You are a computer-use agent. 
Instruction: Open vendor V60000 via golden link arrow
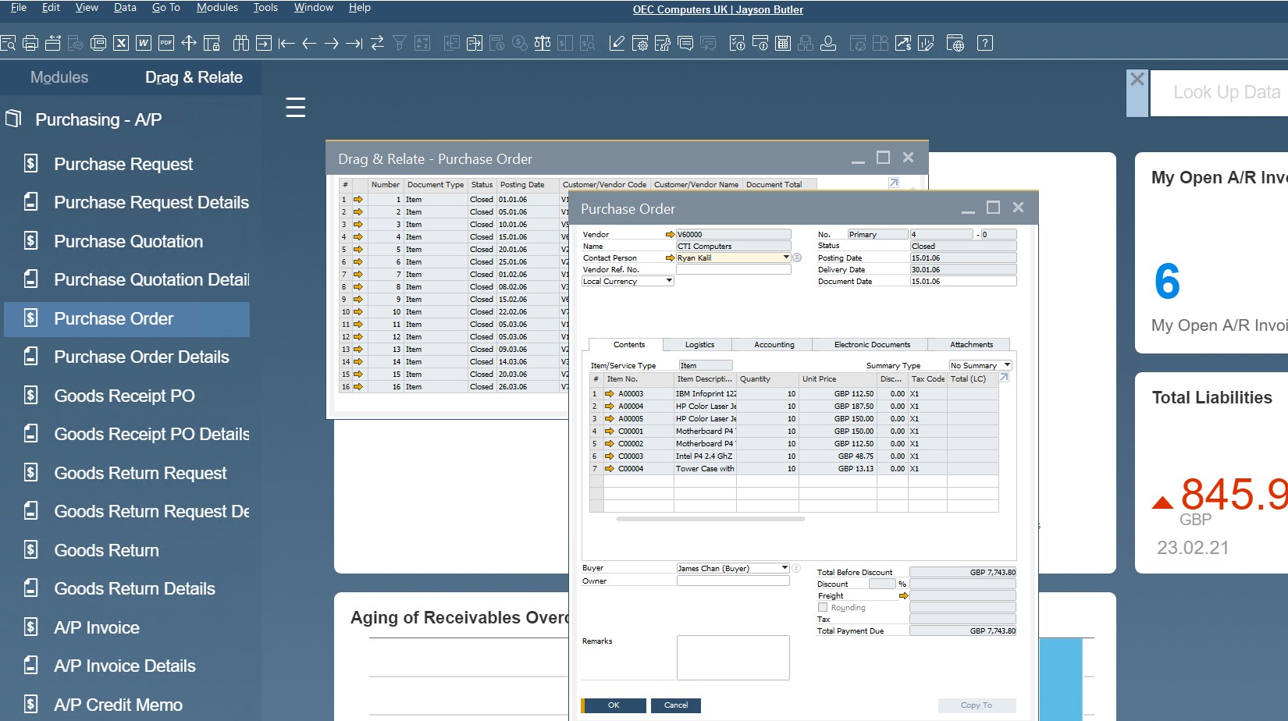tap(669, 233)
